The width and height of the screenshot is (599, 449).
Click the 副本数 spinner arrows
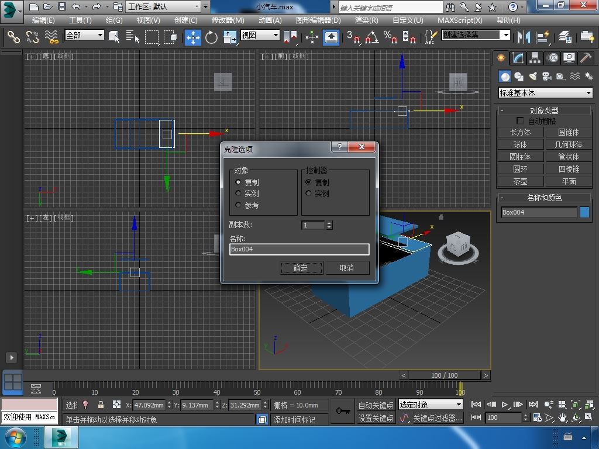(x=329, y=225)
